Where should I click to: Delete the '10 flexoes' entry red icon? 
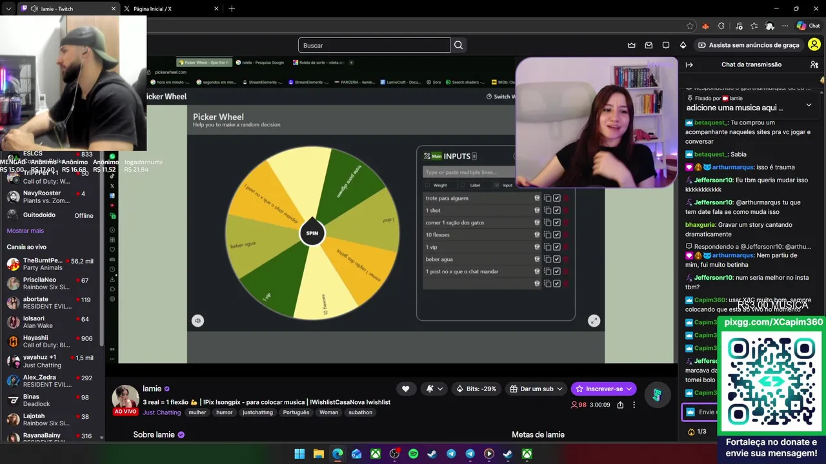coord(566,235)
